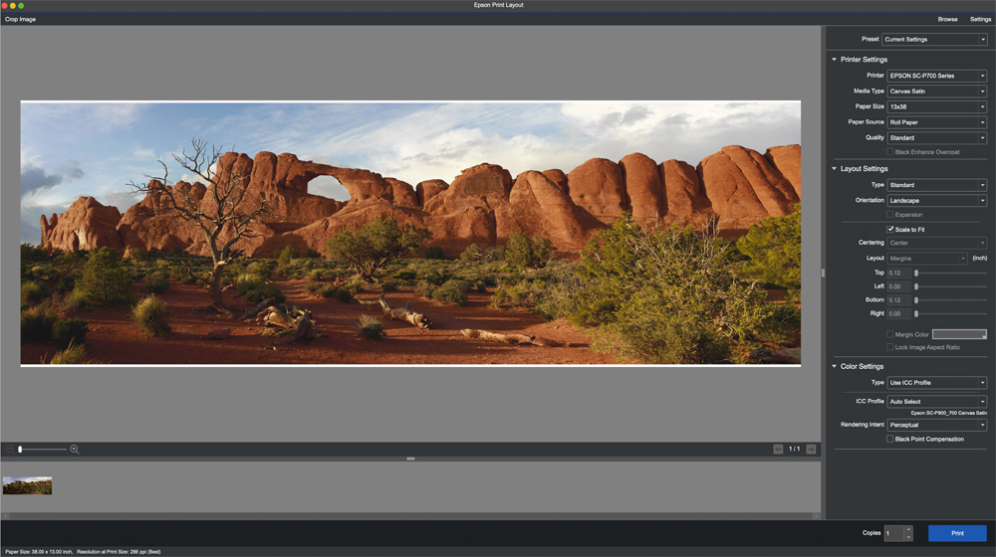Open the Paper Size dropdown

[x=936, y=106]
